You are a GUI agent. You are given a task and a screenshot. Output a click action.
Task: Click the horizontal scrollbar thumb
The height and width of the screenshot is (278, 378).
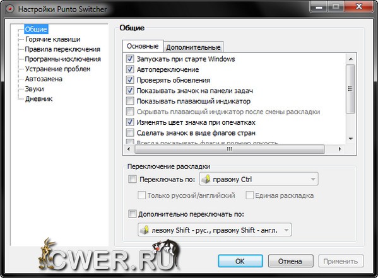coord(229,149)
